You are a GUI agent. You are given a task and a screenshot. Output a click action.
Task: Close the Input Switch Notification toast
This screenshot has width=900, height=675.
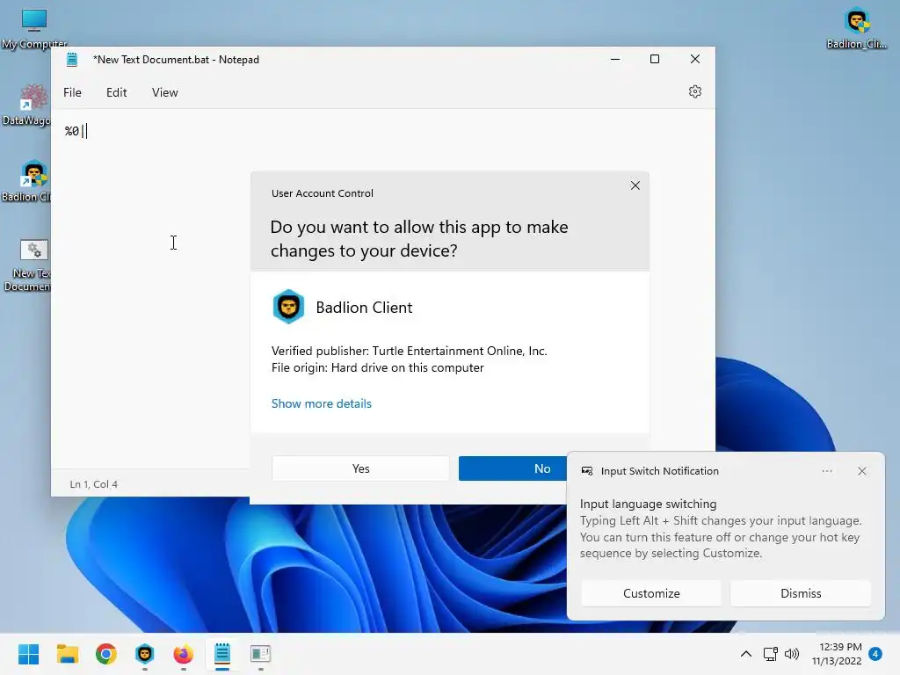pyautogui.click(x=862, y=471)
